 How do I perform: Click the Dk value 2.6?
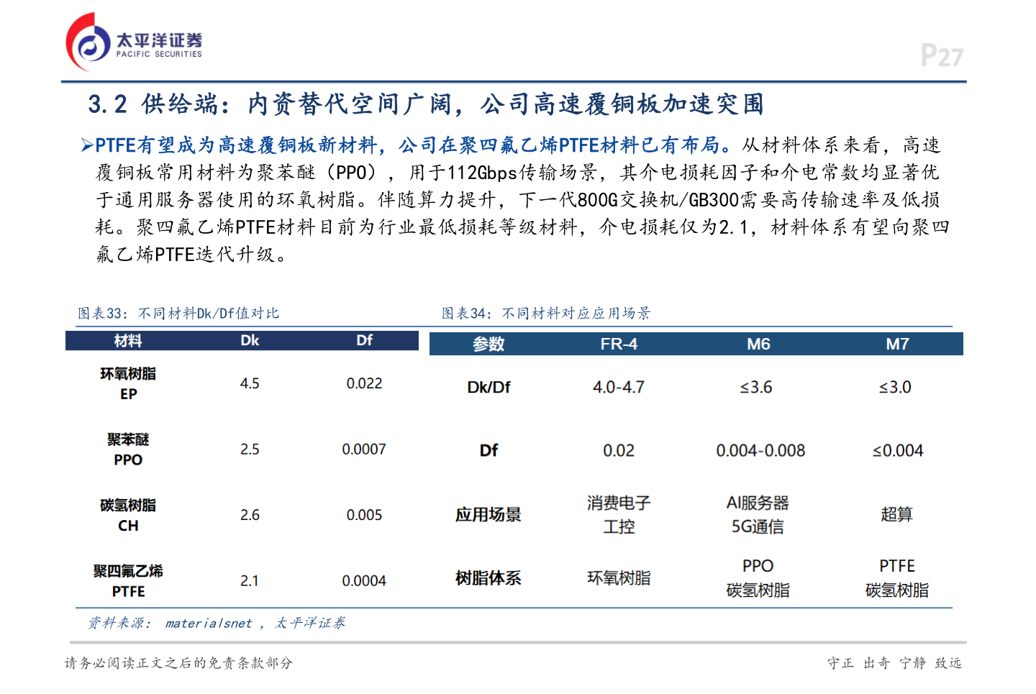coord(250,515)
